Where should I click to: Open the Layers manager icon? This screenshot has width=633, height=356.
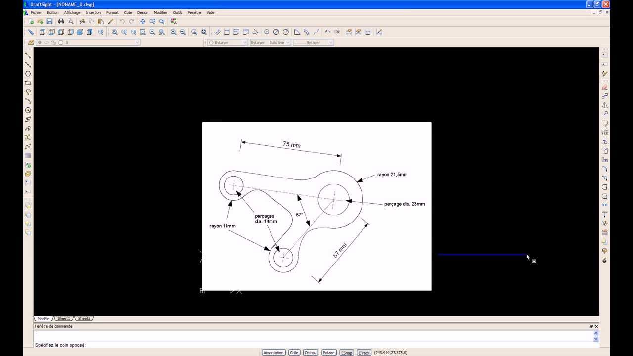(31, 43)
